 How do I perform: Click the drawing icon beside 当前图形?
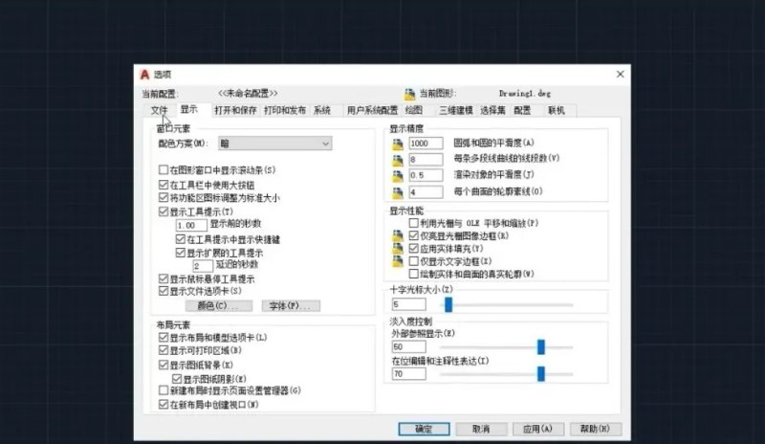point(409,93)
